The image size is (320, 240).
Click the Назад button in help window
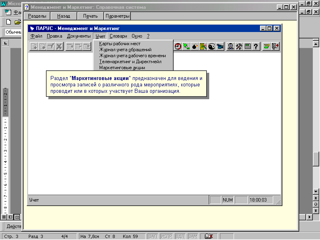click(64, 16)
